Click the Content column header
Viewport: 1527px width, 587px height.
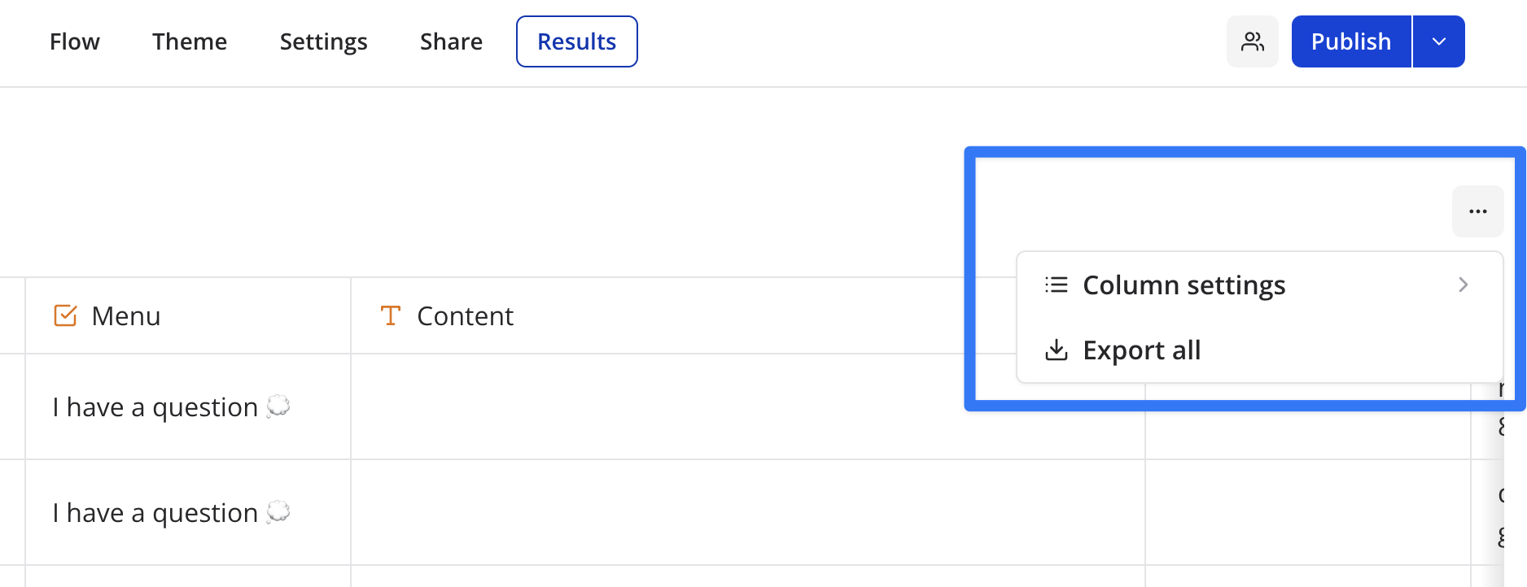tap(465, 316)
